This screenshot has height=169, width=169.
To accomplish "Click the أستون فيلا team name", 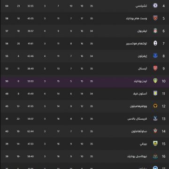I will 140,94.
